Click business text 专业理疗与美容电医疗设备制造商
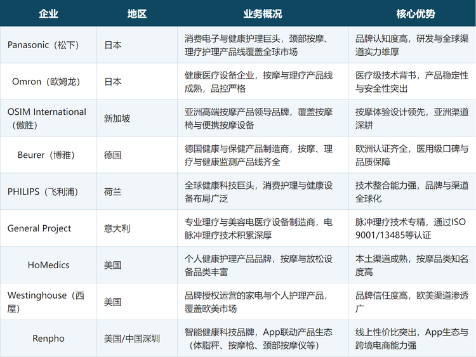This screenshot has width=476, height=357. [x=250, y=222]
